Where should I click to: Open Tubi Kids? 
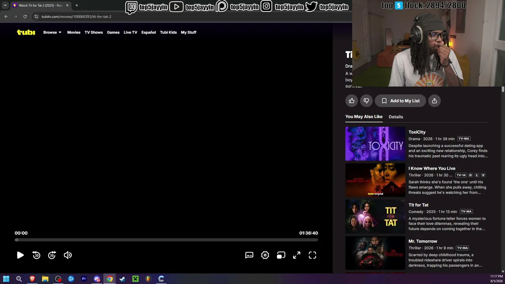pyautogui.click(x=168, y=32)
